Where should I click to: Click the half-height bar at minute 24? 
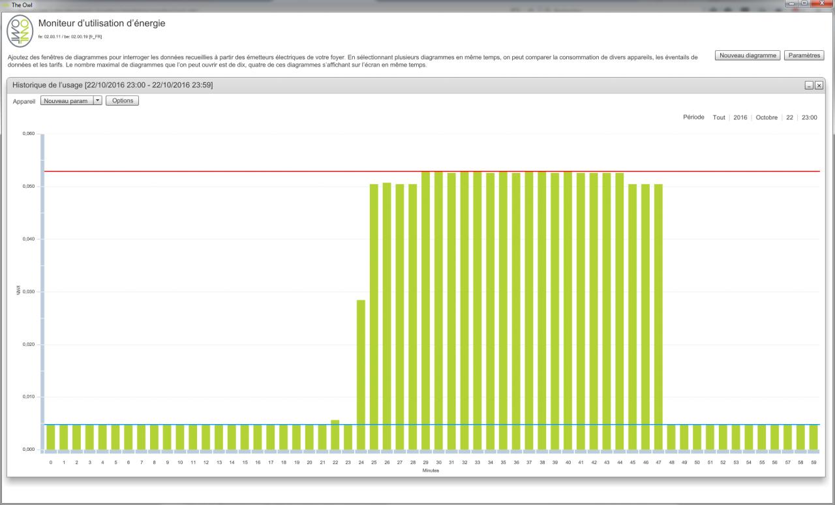coord(361,375)
